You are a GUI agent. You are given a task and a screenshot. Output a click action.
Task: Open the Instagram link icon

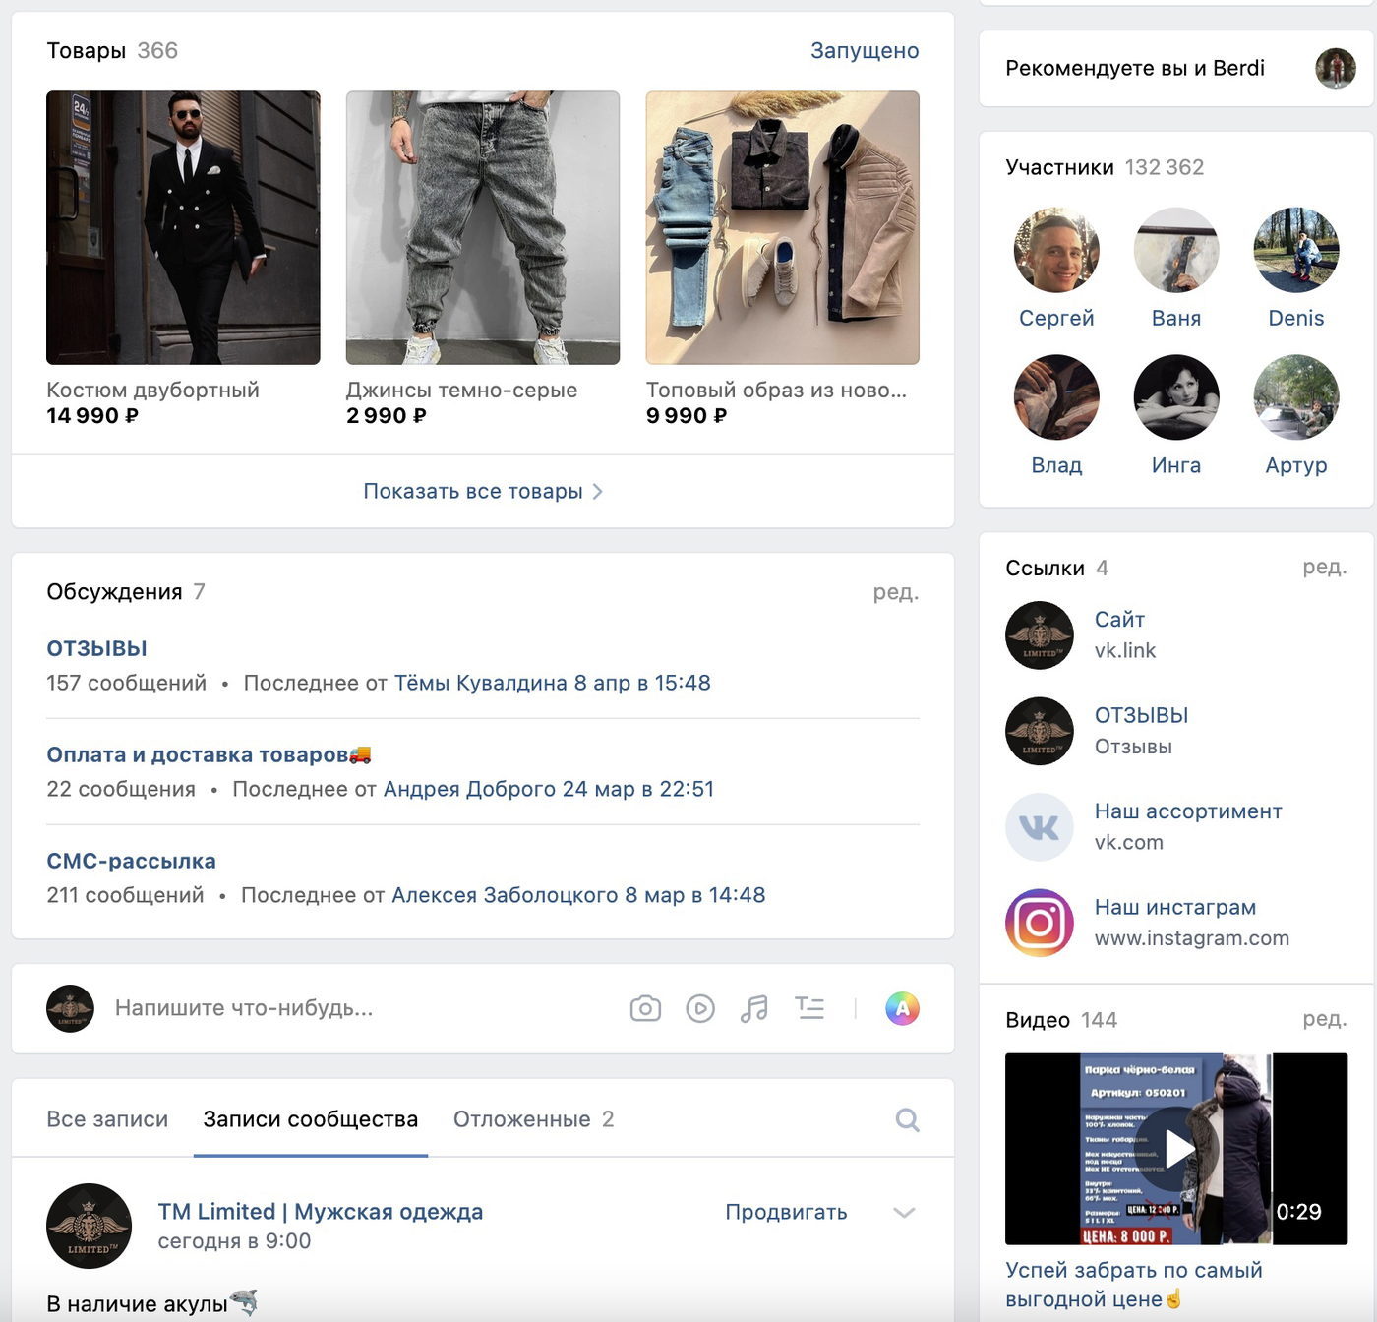click(x=1040, y=923)
